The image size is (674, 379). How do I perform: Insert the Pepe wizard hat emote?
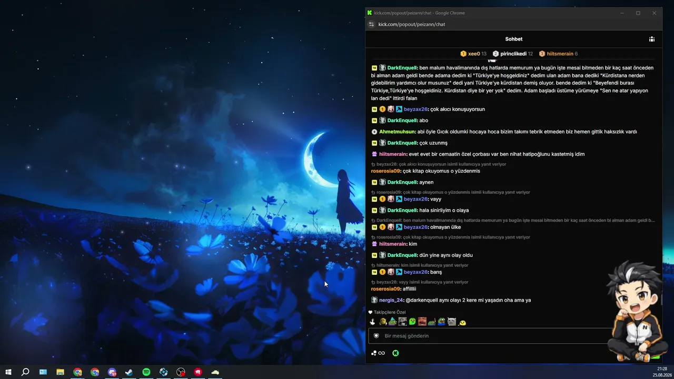coord(393,322)
